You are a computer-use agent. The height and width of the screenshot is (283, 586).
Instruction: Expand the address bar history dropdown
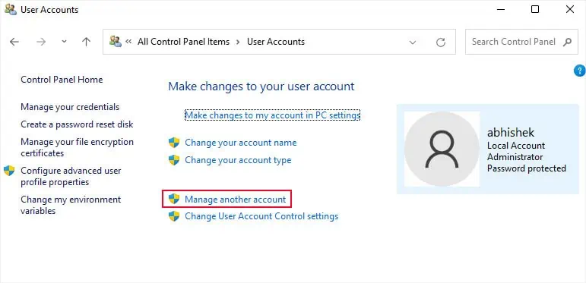(413, 42)
